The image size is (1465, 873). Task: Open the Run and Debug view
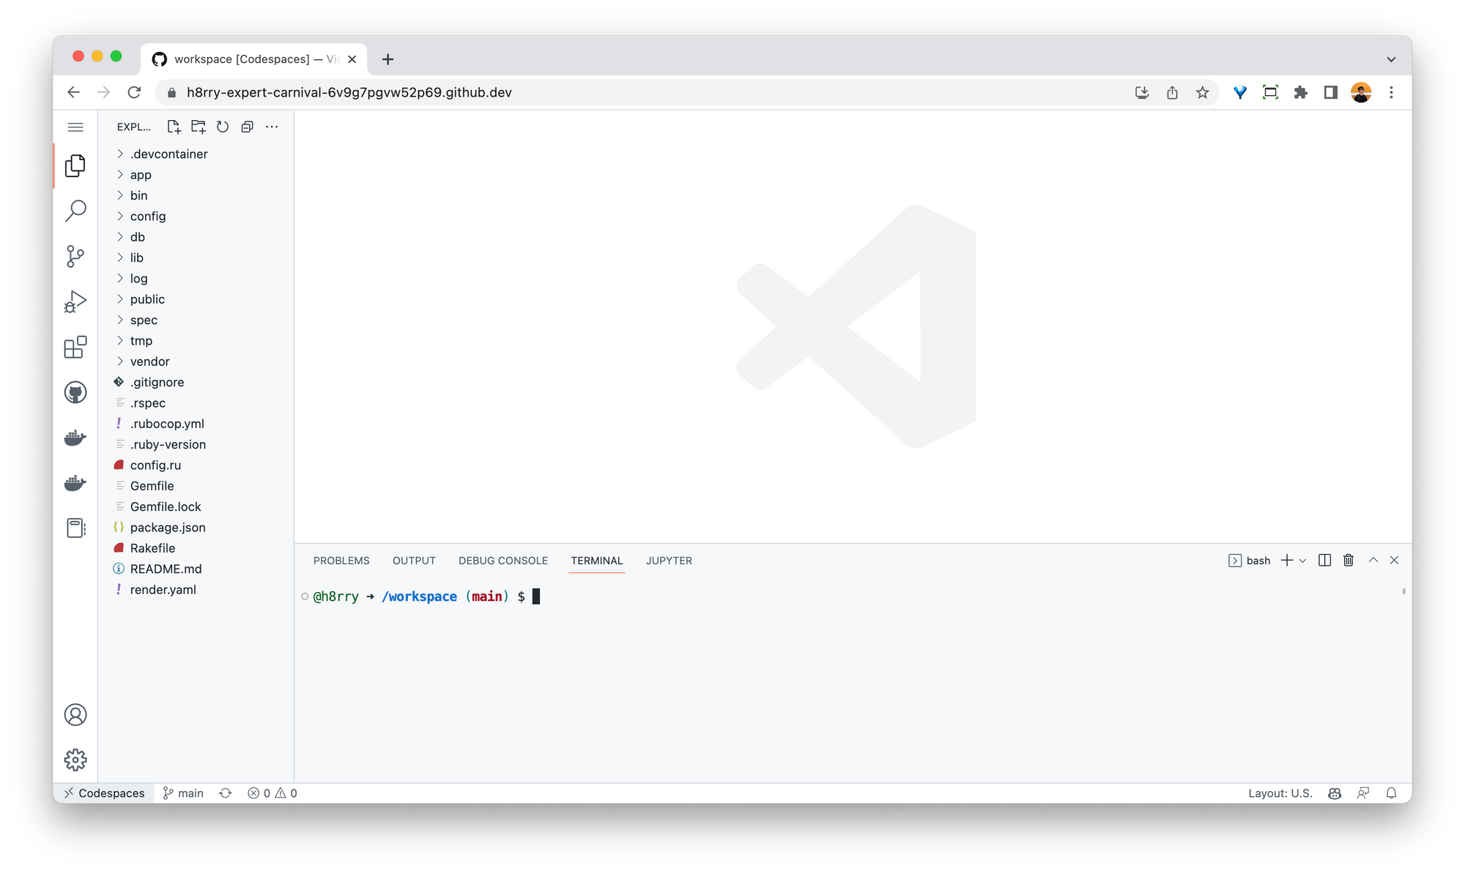point(75,301)
